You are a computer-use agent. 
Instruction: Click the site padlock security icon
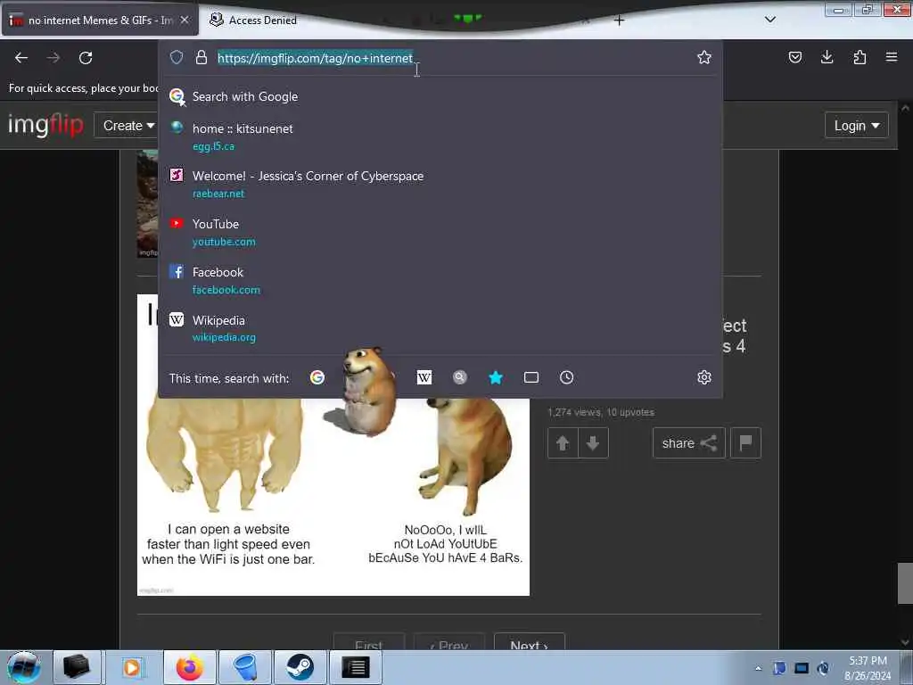point(202,57)
